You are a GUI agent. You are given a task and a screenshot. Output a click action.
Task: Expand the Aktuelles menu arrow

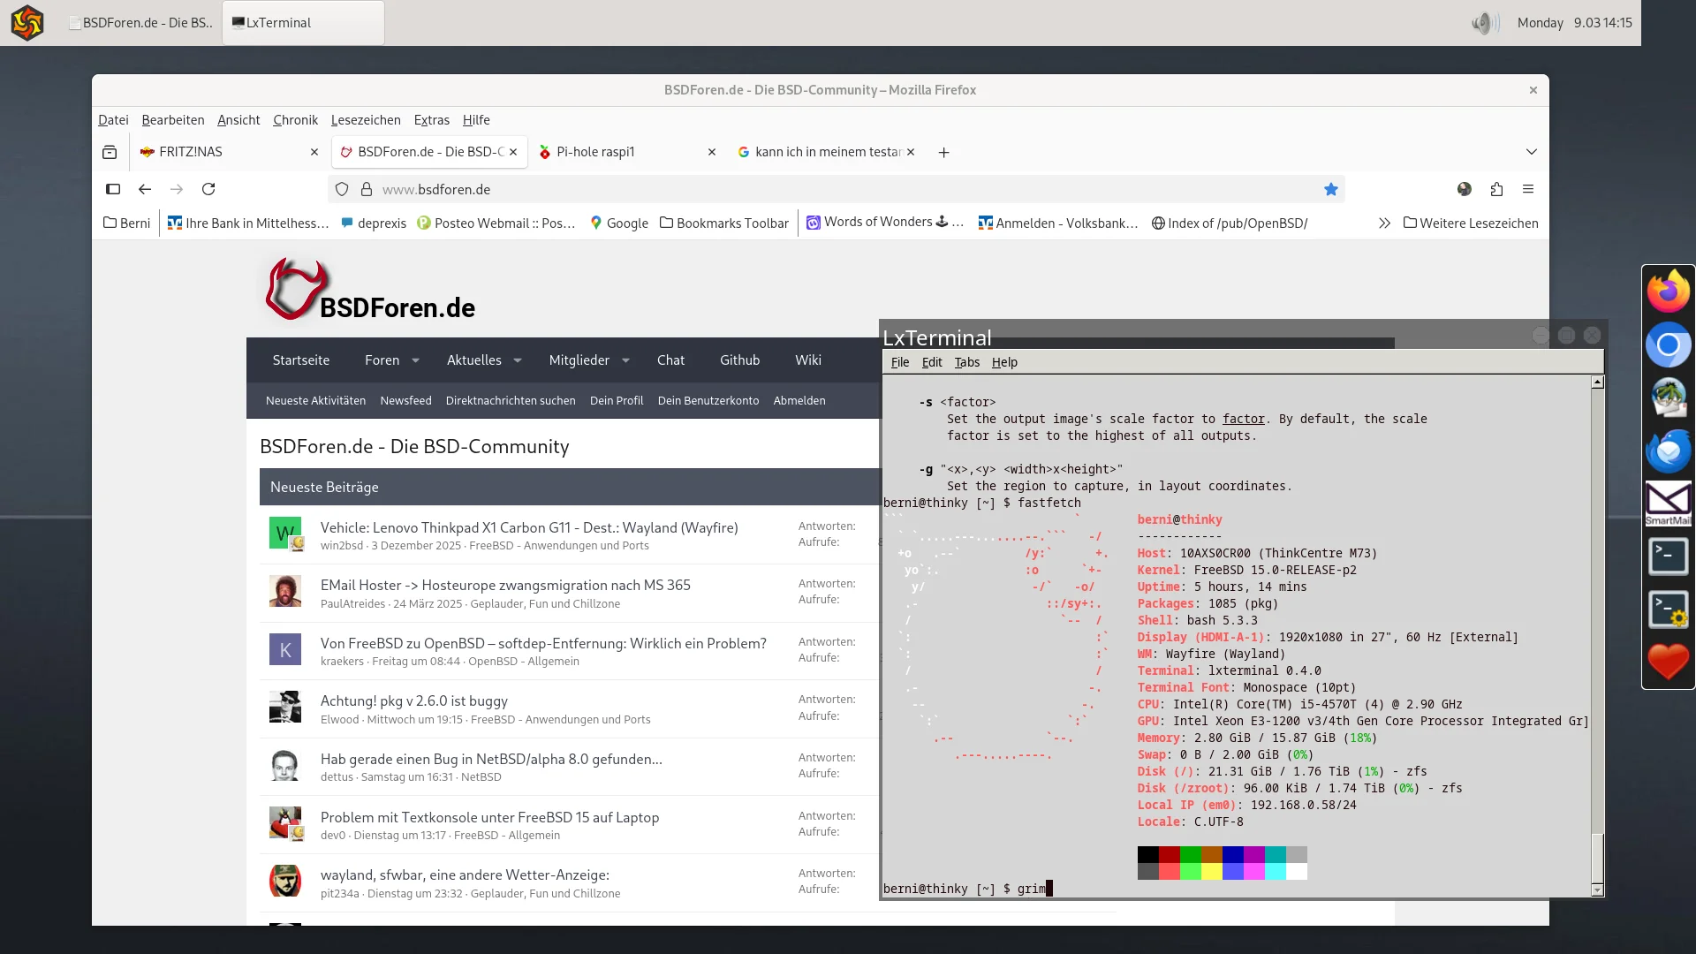coord(518,360)
